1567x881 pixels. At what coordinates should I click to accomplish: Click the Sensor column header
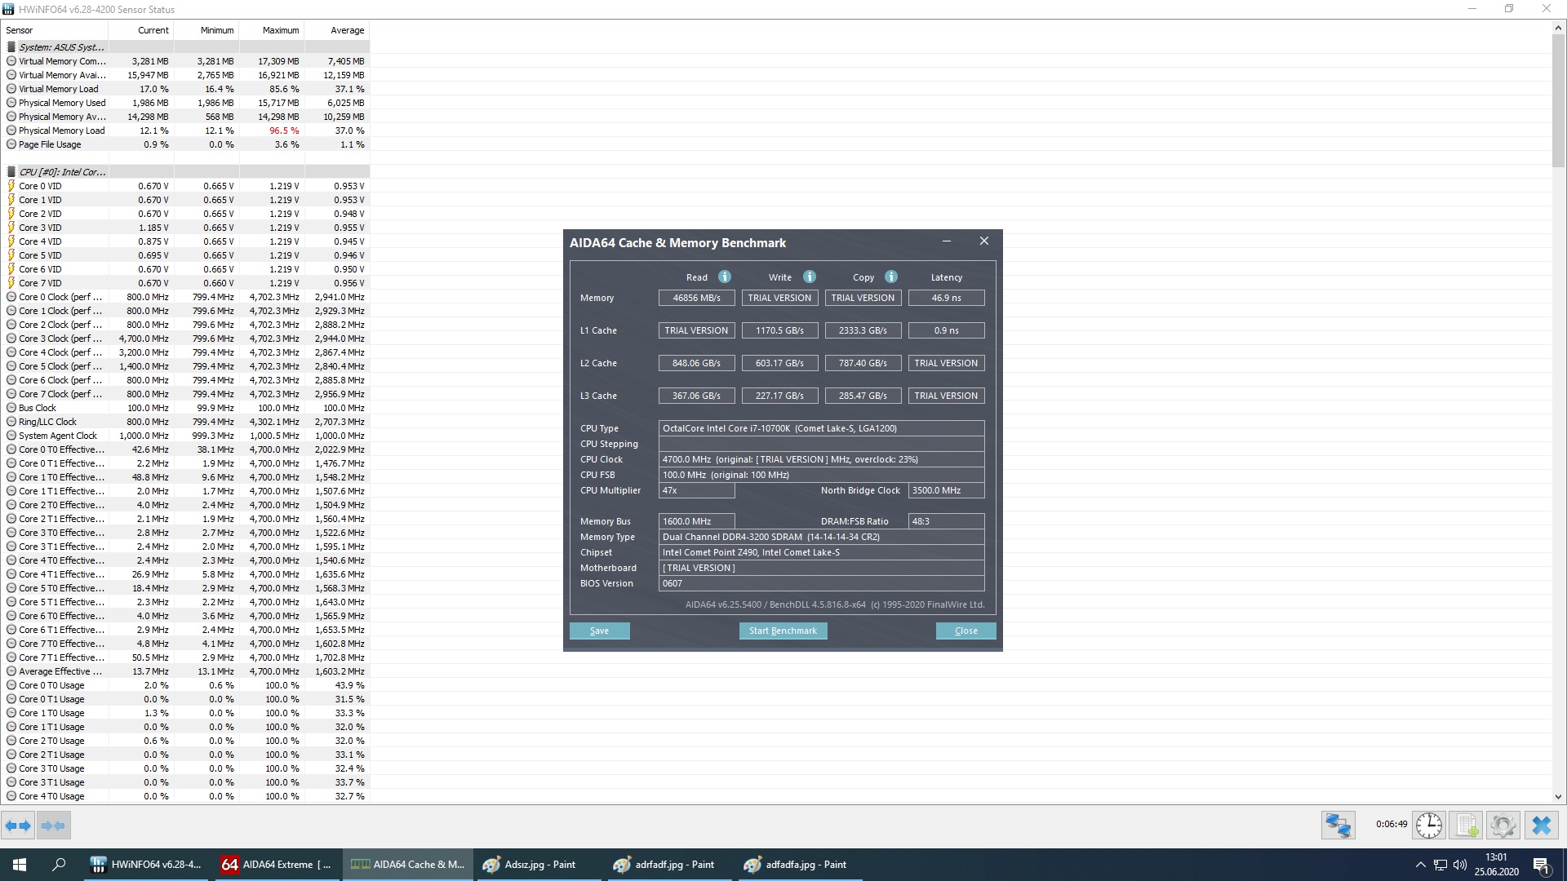(x=55, y=30)
